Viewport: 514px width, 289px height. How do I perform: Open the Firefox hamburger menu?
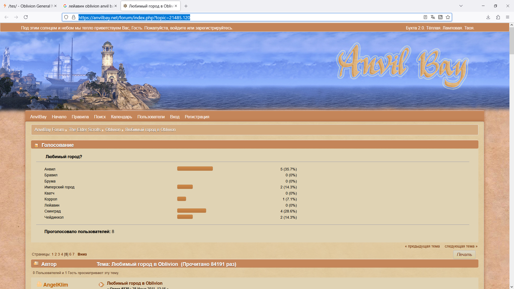tap(507, 17)
